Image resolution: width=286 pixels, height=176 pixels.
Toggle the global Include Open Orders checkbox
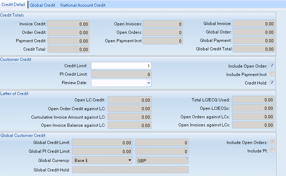click(272, 142)
